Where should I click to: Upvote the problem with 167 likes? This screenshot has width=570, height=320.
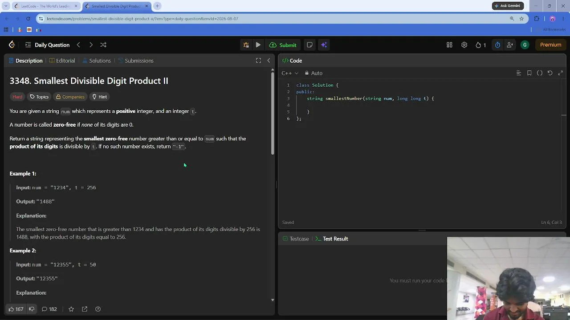[x=16, y=309]
